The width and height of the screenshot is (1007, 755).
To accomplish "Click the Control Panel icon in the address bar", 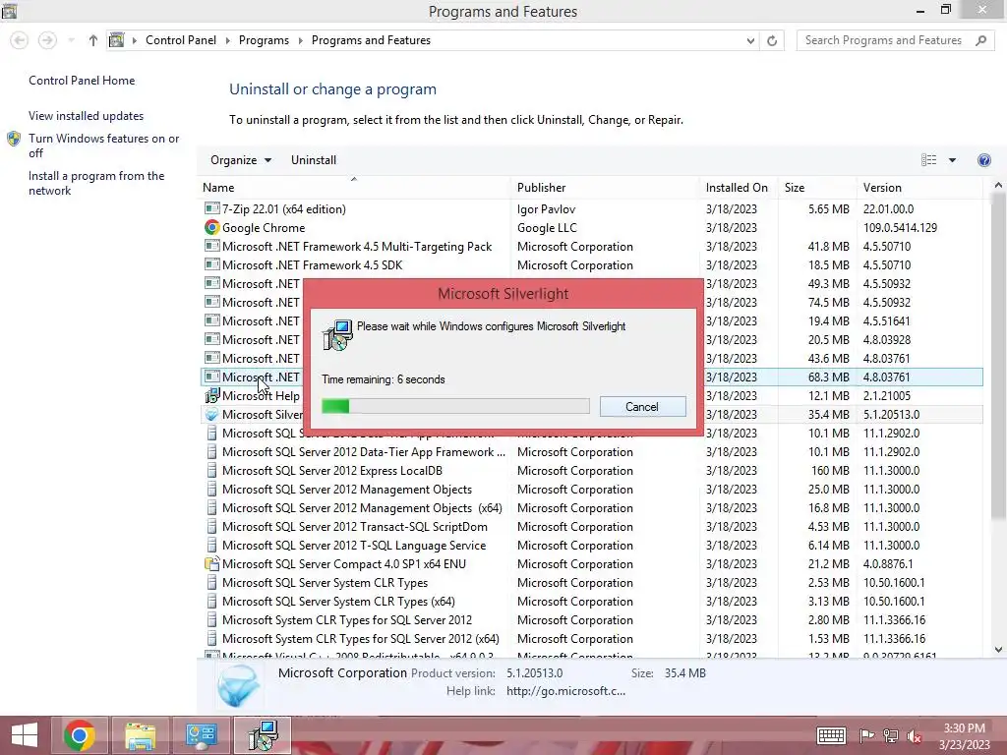I will pos(116,39).
